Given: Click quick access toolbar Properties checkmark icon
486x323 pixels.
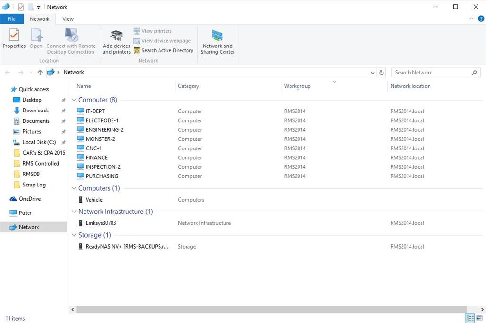Looking at the screenshot, I should tap(21, 7).
